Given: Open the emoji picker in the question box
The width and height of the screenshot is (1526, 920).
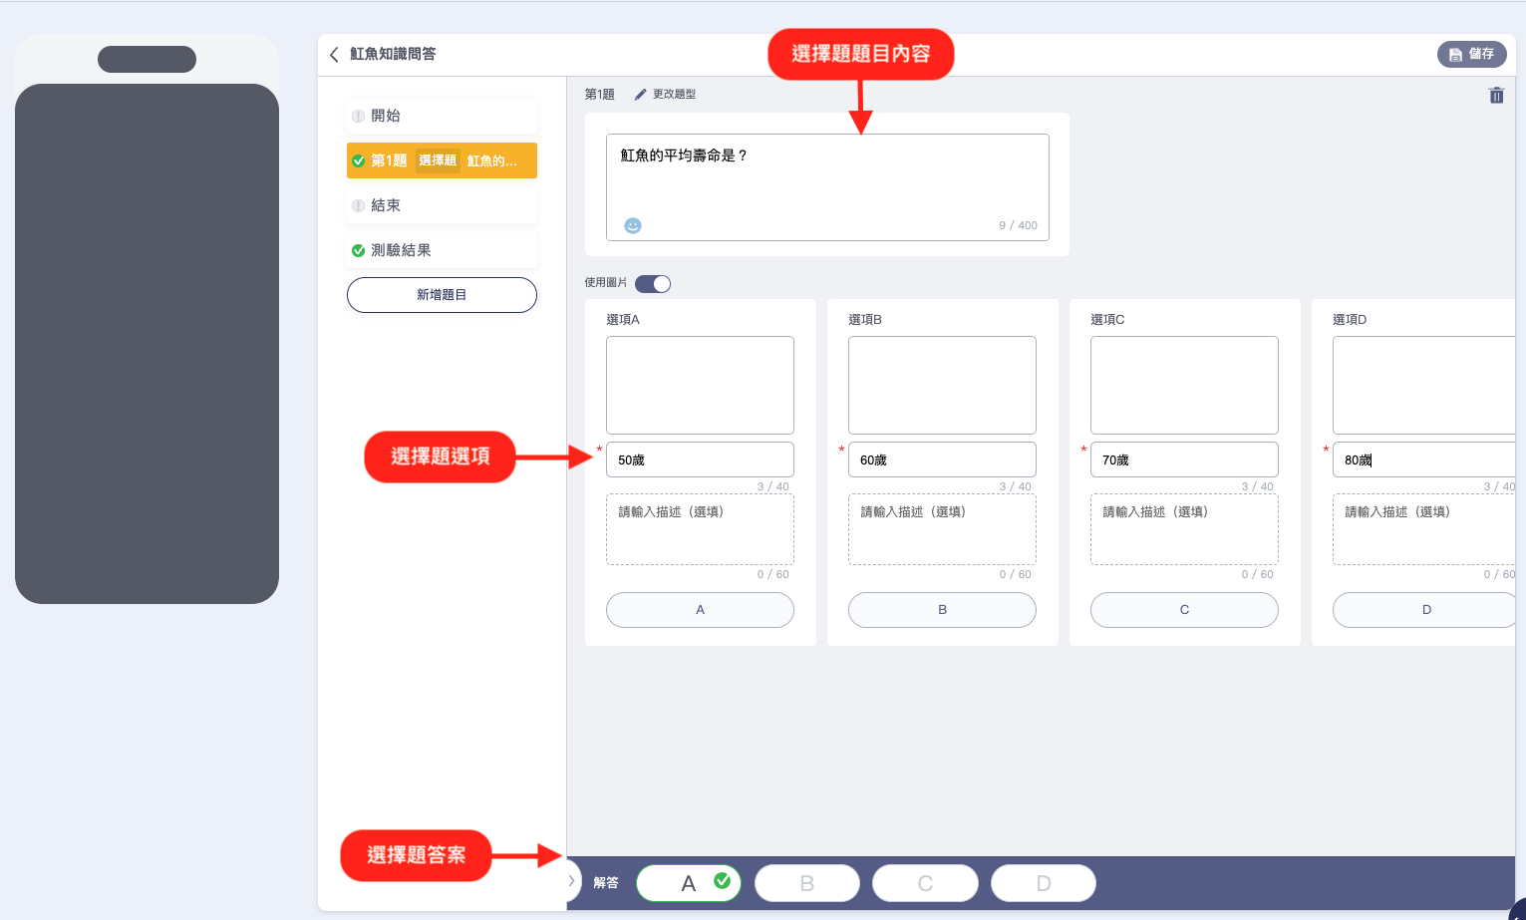Looking at the screenshot, I should coord(633,225).
